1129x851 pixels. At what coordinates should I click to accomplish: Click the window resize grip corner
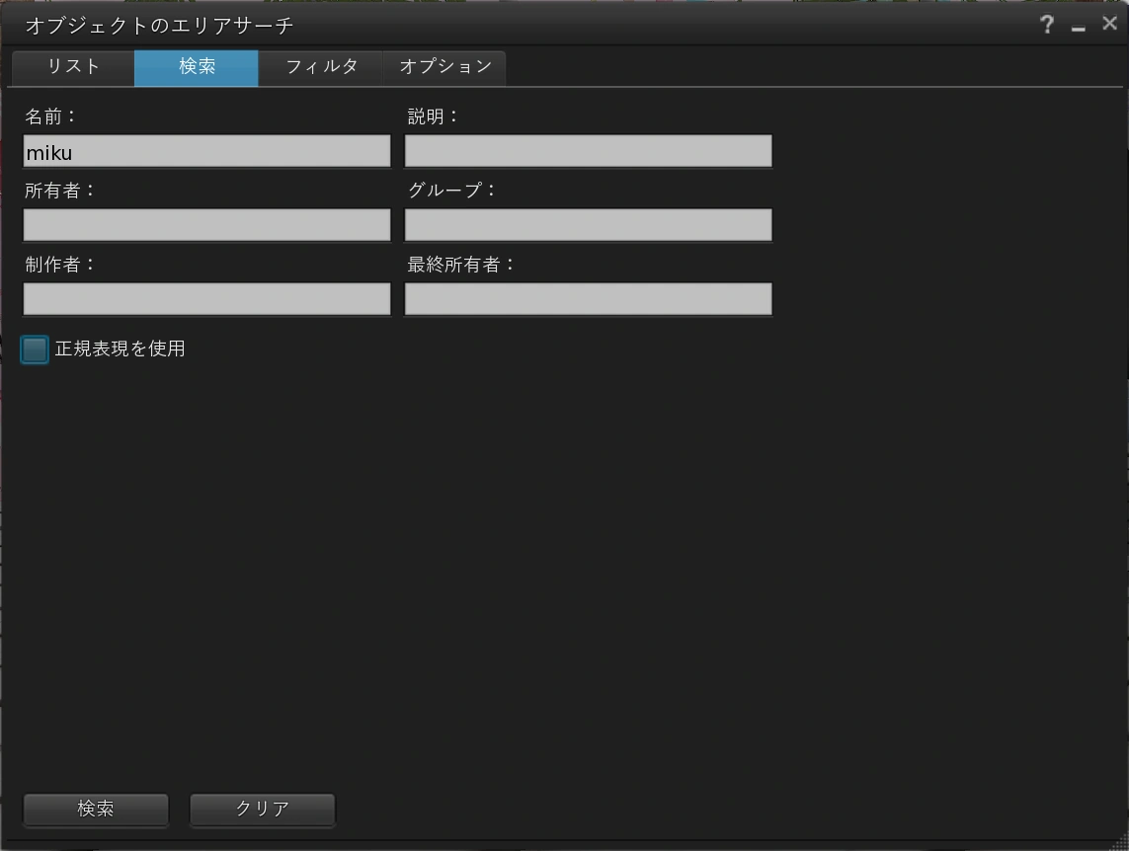coord(1120,842)
